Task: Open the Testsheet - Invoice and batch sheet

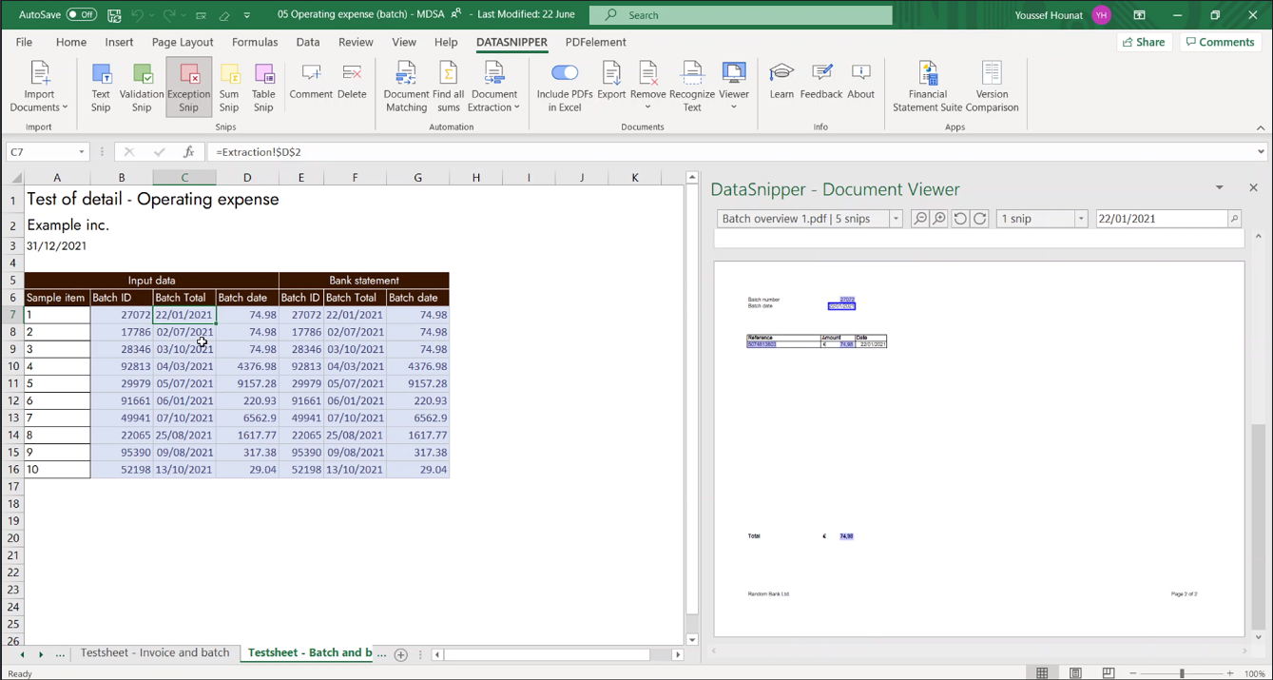Action: click(155, 653)
